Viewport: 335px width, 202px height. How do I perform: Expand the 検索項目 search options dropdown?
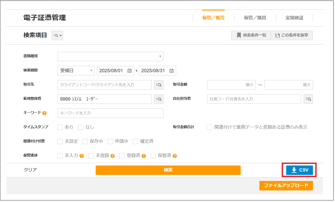(x=57, y=35)
